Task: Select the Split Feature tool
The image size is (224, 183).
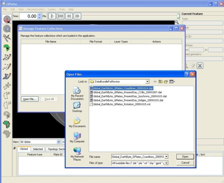Action: click(x=7, y=114)
